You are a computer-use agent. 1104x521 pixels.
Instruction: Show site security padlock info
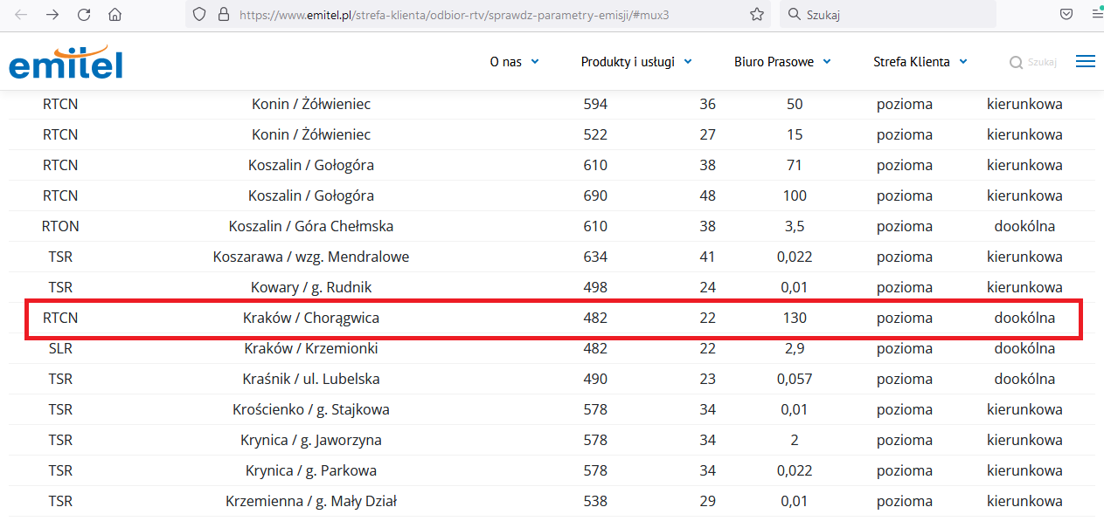point(222,14)
